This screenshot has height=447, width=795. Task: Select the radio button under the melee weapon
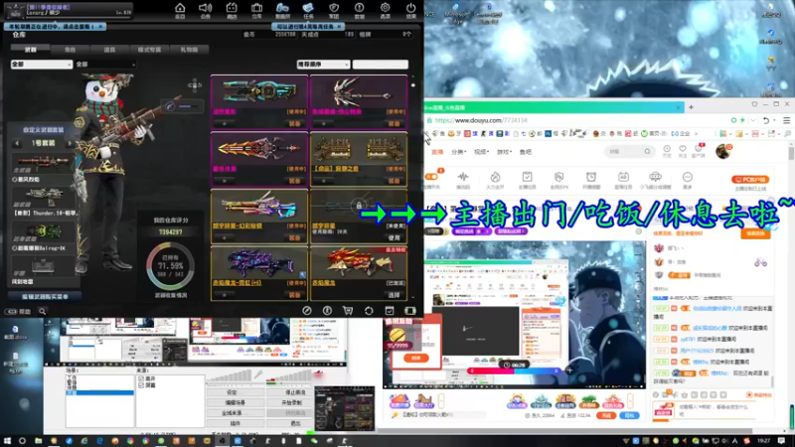[14, 248]
